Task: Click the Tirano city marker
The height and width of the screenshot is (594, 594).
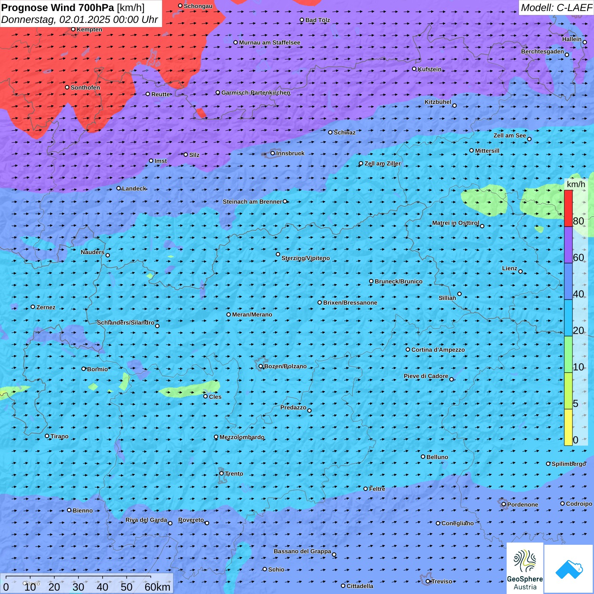Action: coord(47,436)
